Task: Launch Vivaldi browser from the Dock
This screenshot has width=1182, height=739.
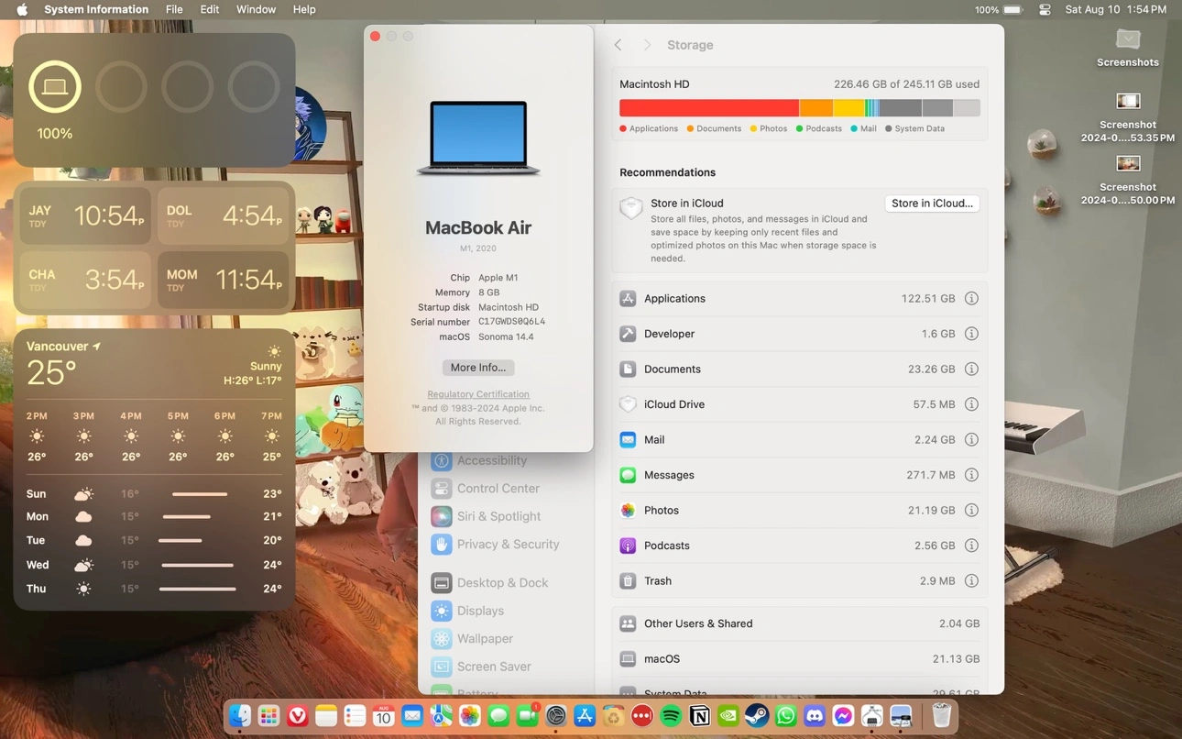Action: point(298,715)
